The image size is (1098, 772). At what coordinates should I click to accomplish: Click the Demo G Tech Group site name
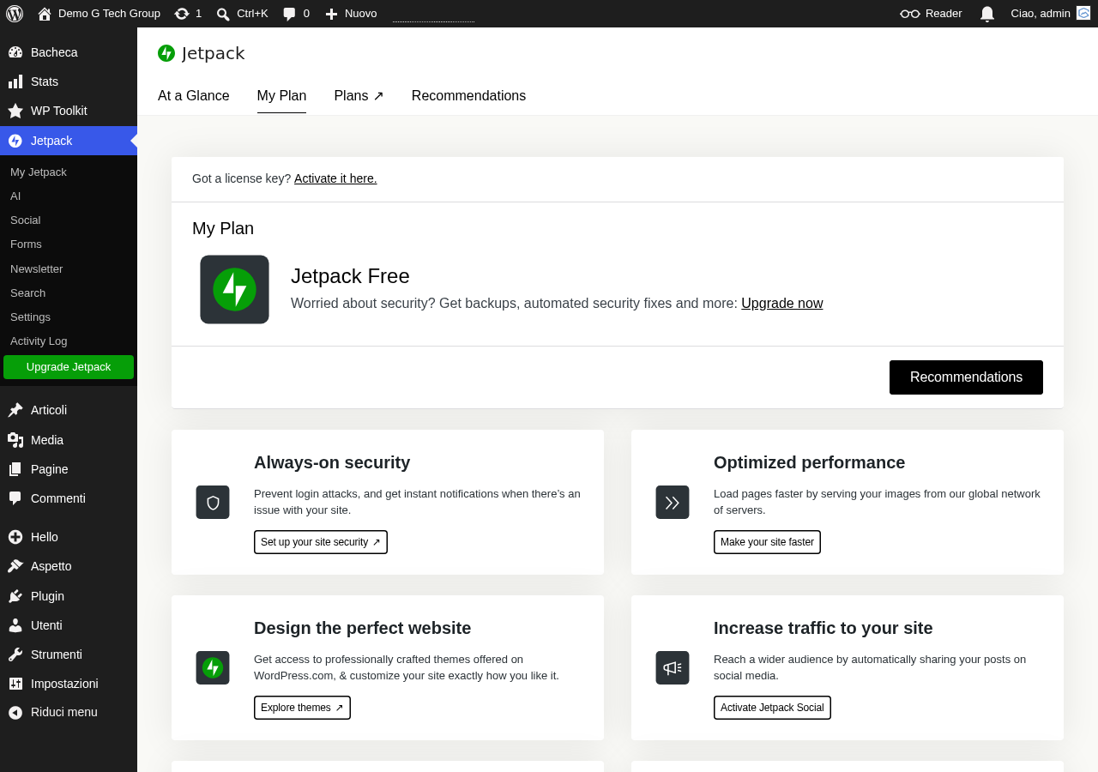pyautogui.click(x=109, y=14)
